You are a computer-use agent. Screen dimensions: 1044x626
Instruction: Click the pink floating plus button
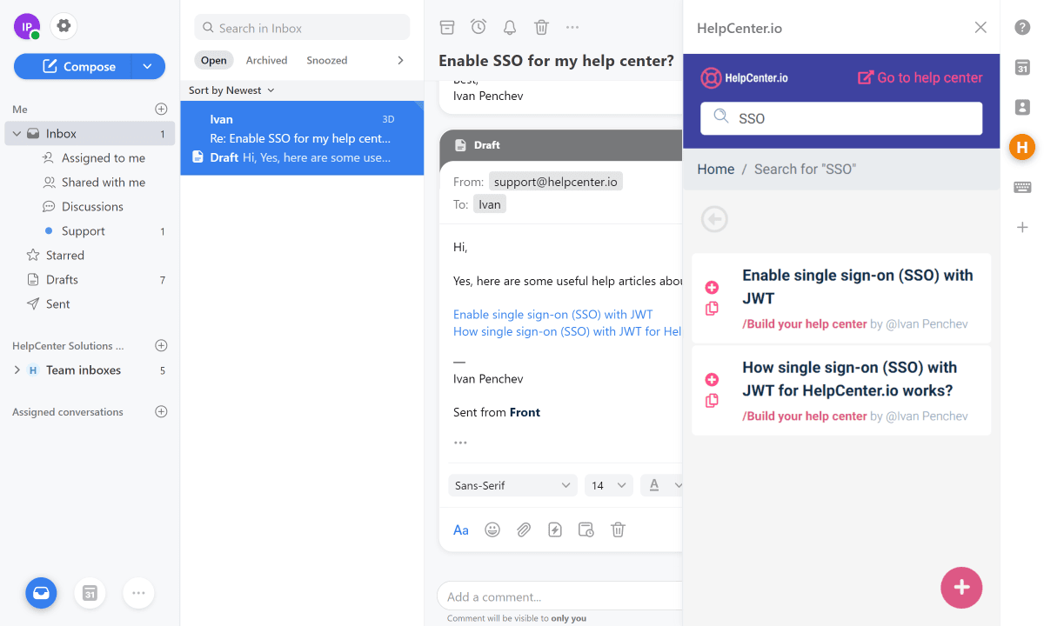coord(961,587)
